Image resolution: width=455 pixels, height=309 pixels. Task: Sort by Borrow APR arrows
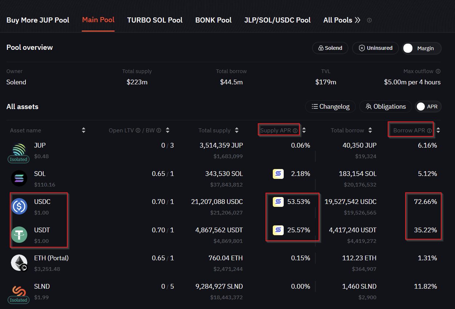point(438,130)
